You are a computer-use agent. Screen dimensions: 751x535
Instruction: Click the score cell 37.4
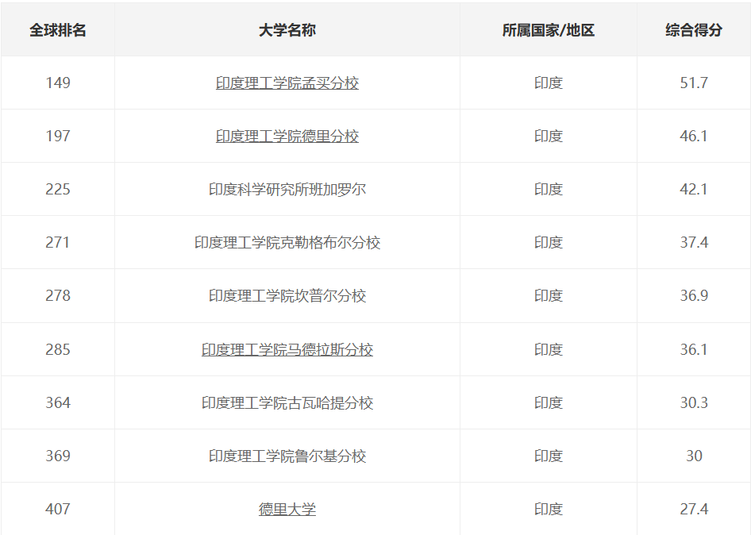point(694,242)
